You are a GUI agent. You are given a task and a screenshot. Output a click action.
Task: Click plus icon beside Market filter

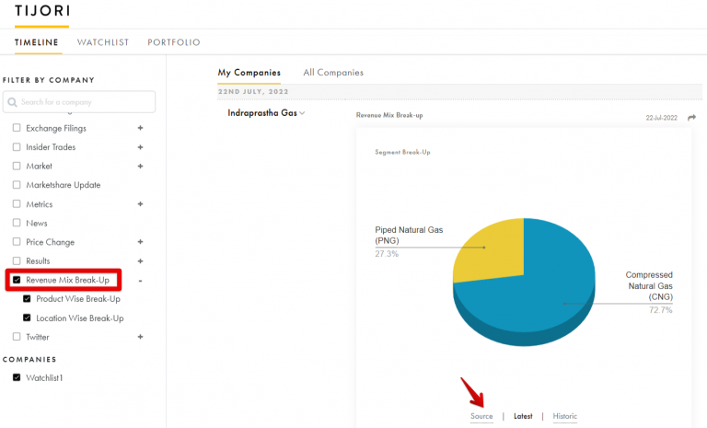point(140,167)
